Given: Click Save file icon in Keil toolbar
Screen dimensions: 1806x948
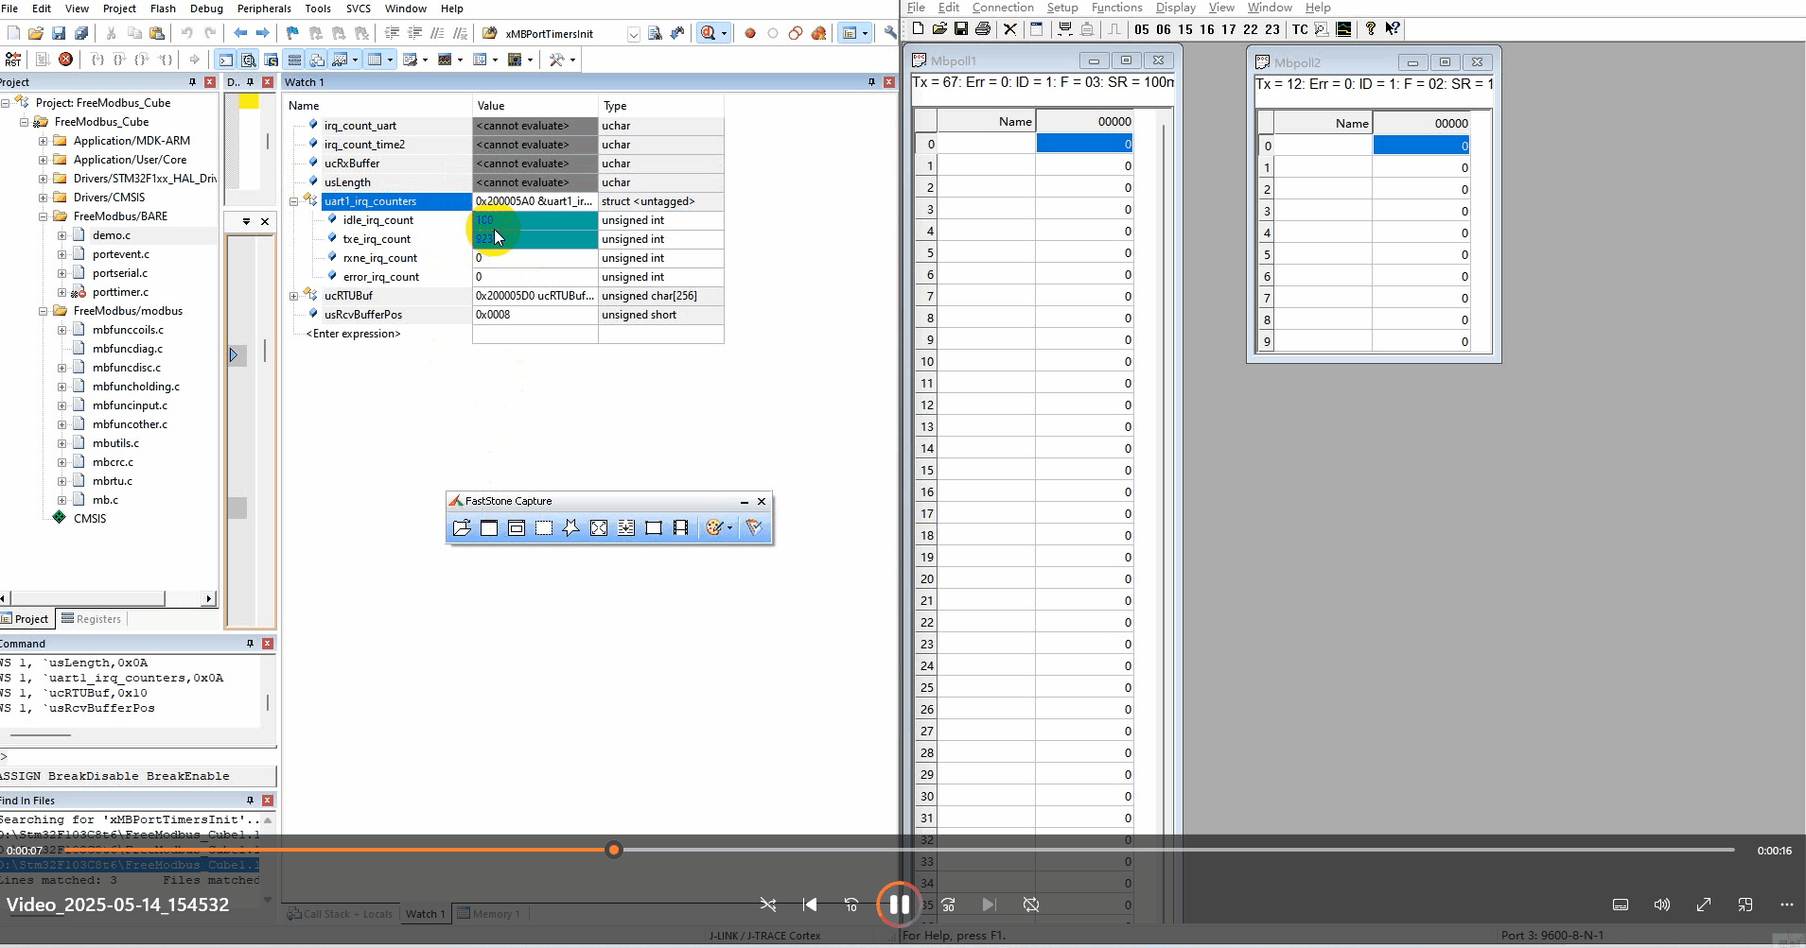Looking at the screenshot, I should (59, 33).
